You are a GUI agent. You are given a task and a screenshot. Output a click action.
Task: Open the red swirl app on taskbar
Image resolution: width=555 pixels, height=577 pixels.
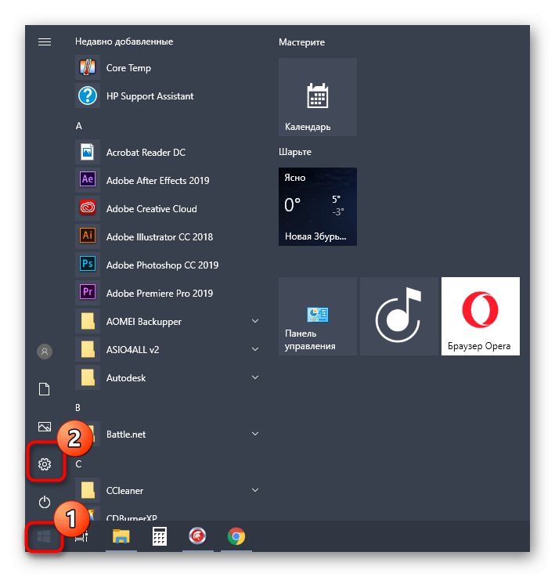coord(197,536)
